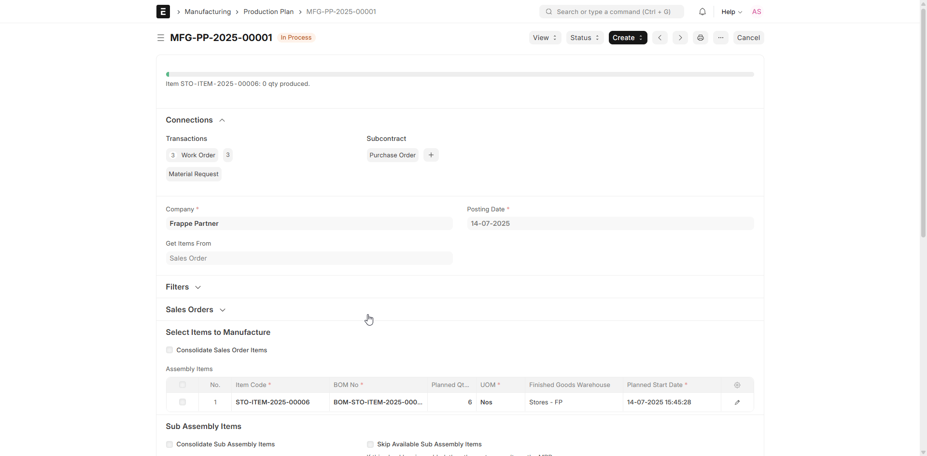Open the Create dropdown button
This screenshot has height=456, width=927.
tap(627, 38)
